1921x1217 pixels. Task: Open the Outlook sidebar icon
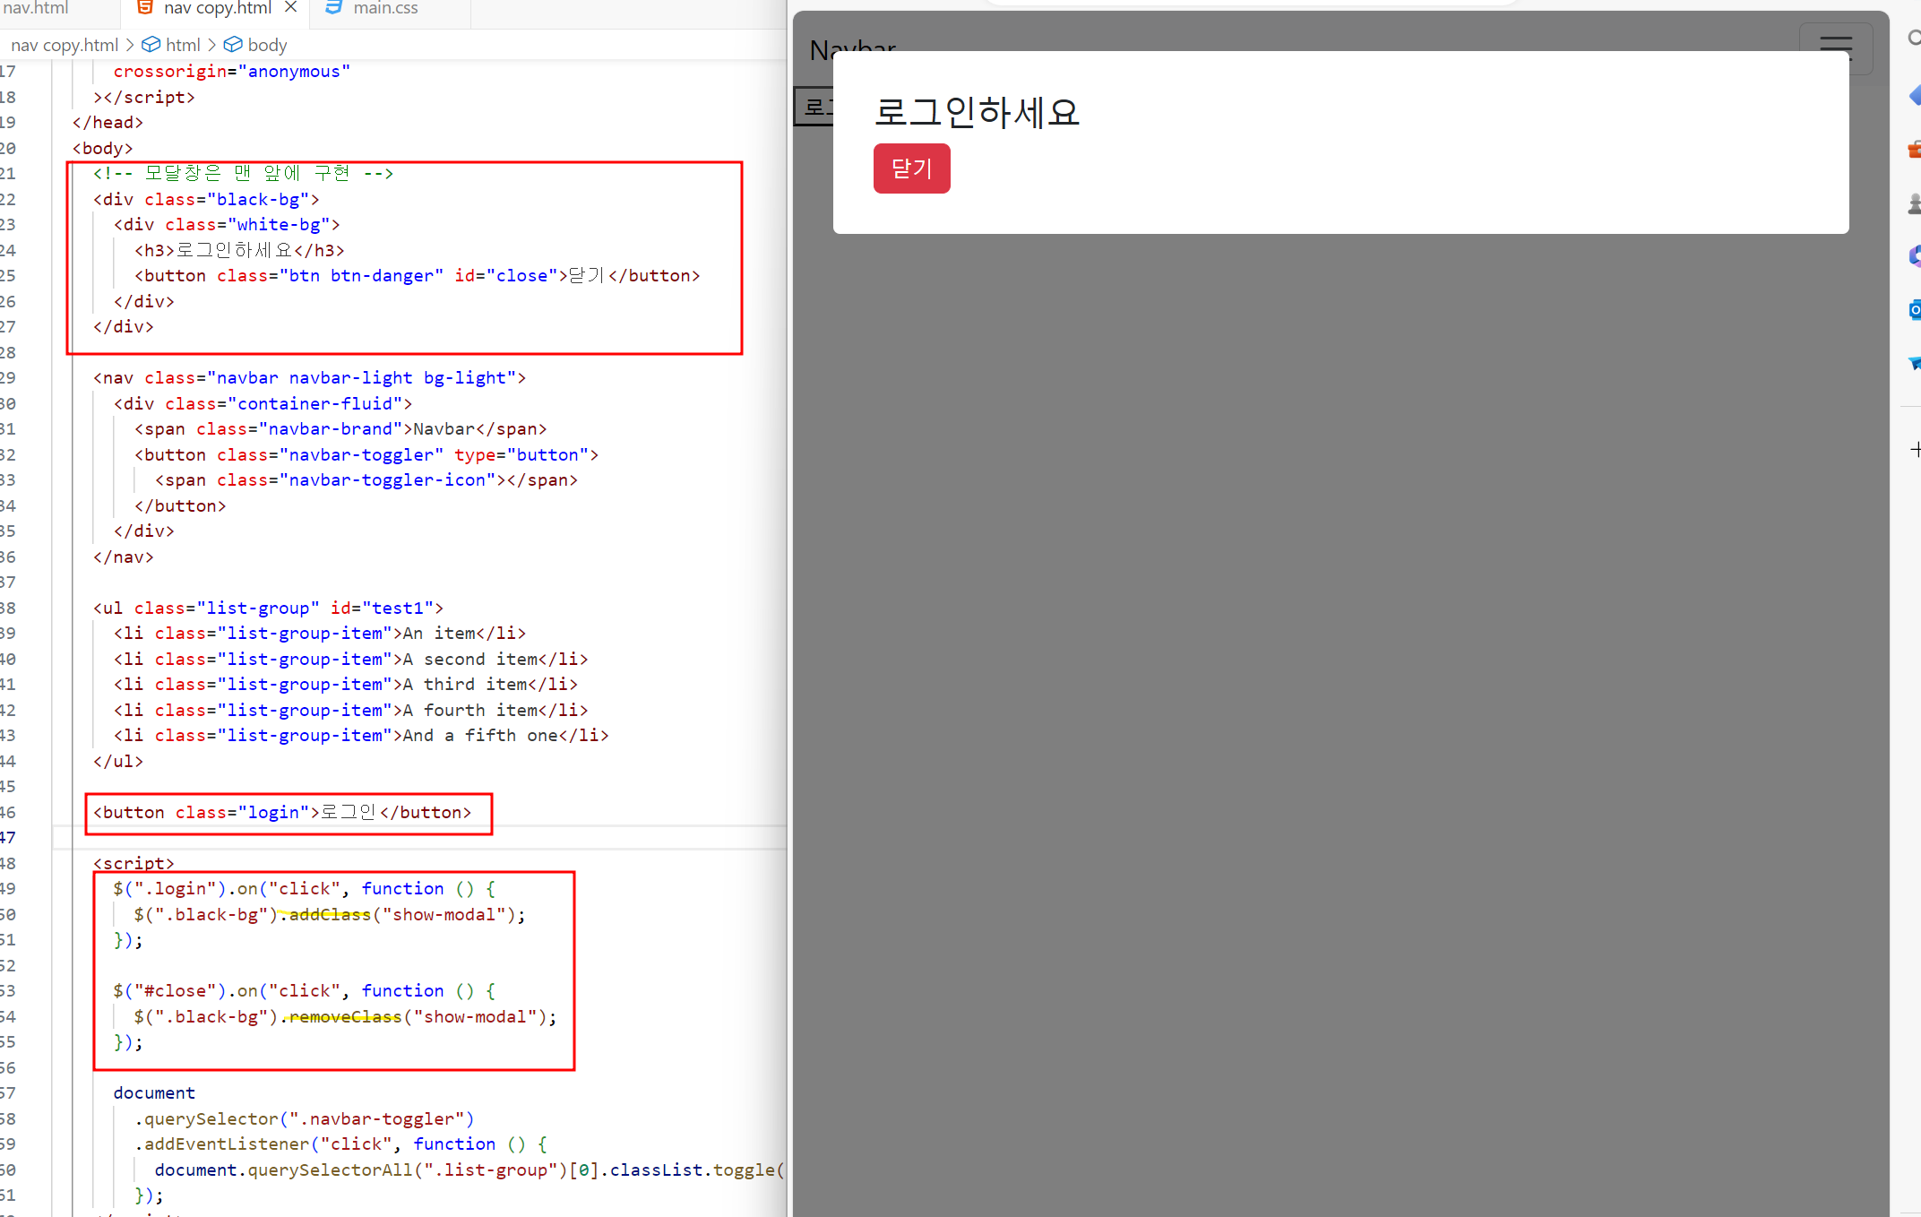(1914, 310)
